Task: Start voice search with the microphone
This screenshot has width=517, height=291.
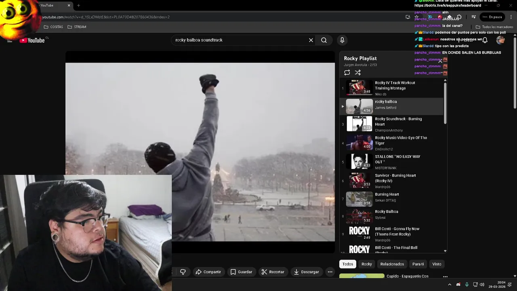Action: [342, 40]
